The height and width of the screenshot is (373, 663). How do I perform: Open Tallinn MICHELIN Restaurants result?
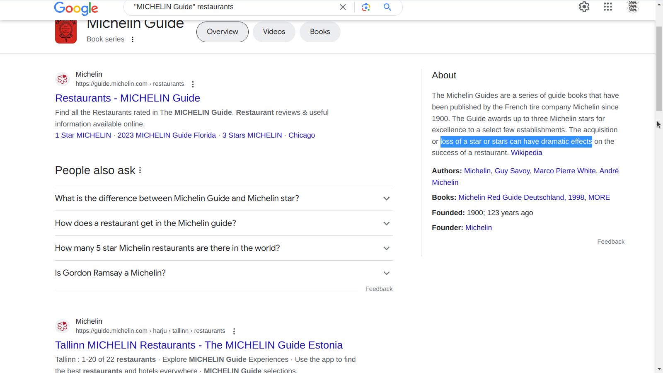tap(199, 345)
